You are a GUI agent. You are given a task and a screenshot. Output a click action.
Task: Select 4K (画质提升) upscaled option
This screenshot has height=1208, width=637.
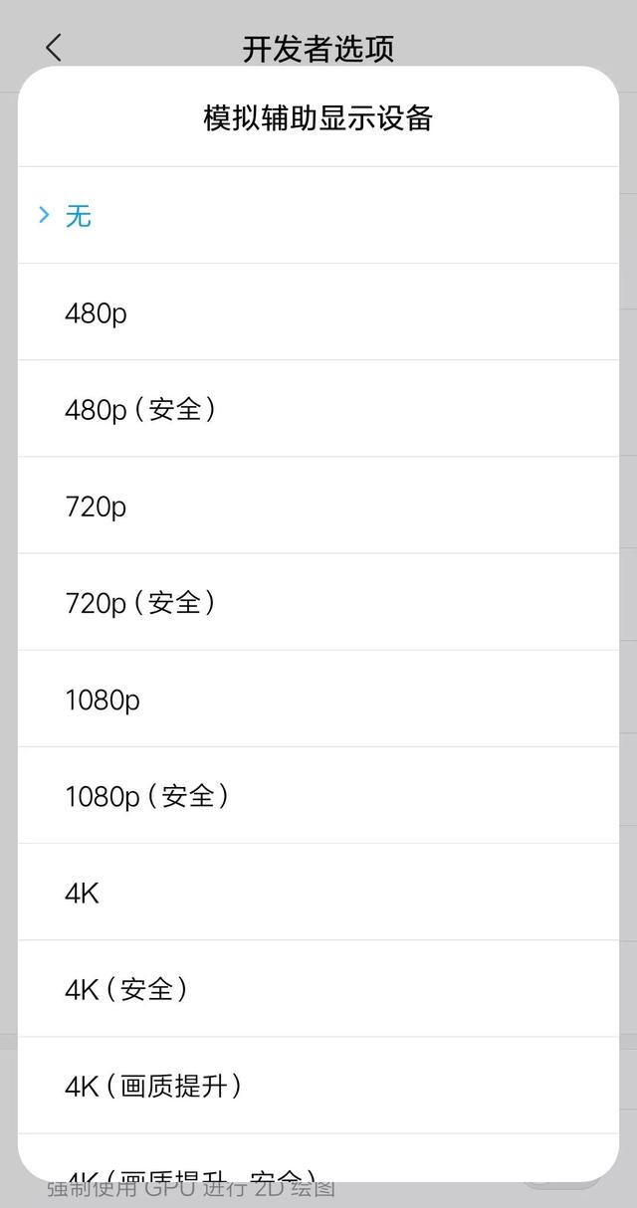point(152,1086)
